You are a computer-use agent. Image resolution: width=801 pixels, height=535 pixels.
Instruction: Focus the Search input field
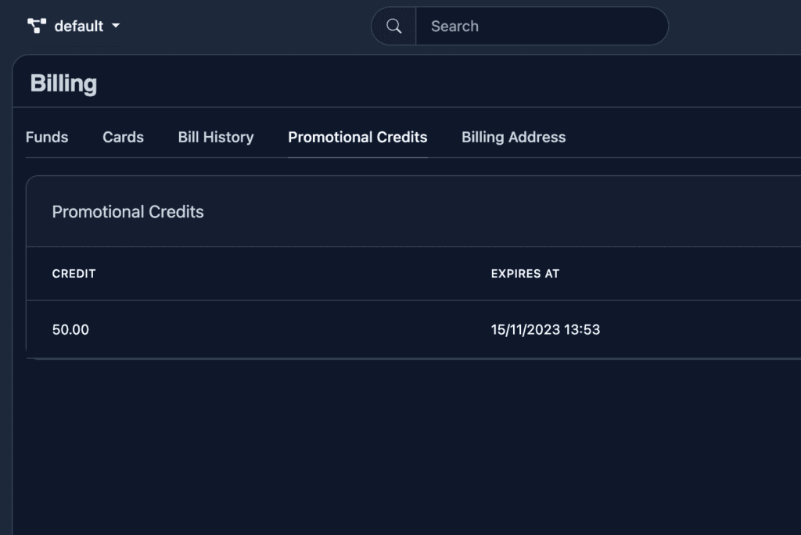tap(540, 27)
